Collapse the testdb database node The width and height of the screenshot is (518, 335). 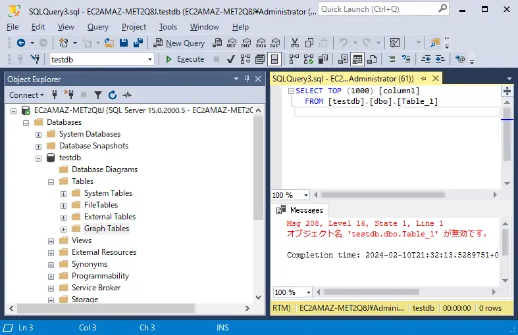click(38, 158)
